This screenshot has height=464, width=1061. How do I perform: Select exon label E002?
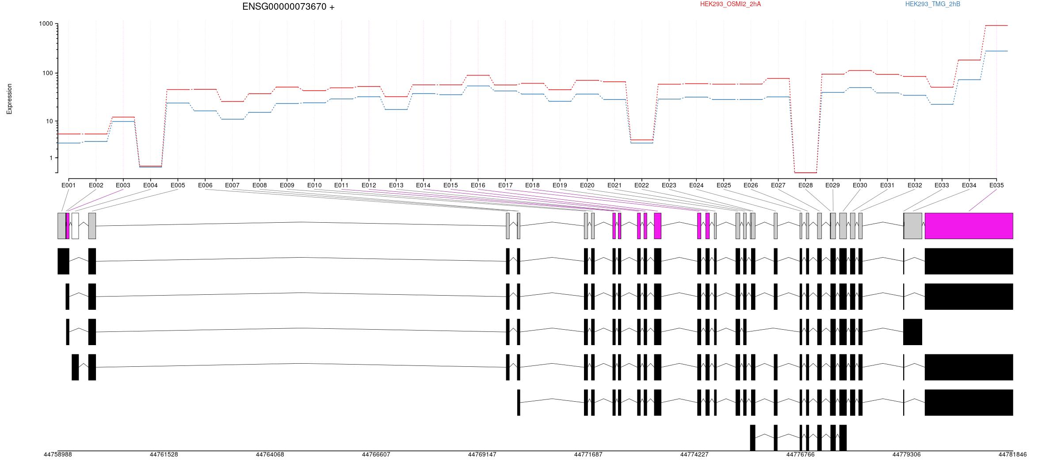click(96, 185)
